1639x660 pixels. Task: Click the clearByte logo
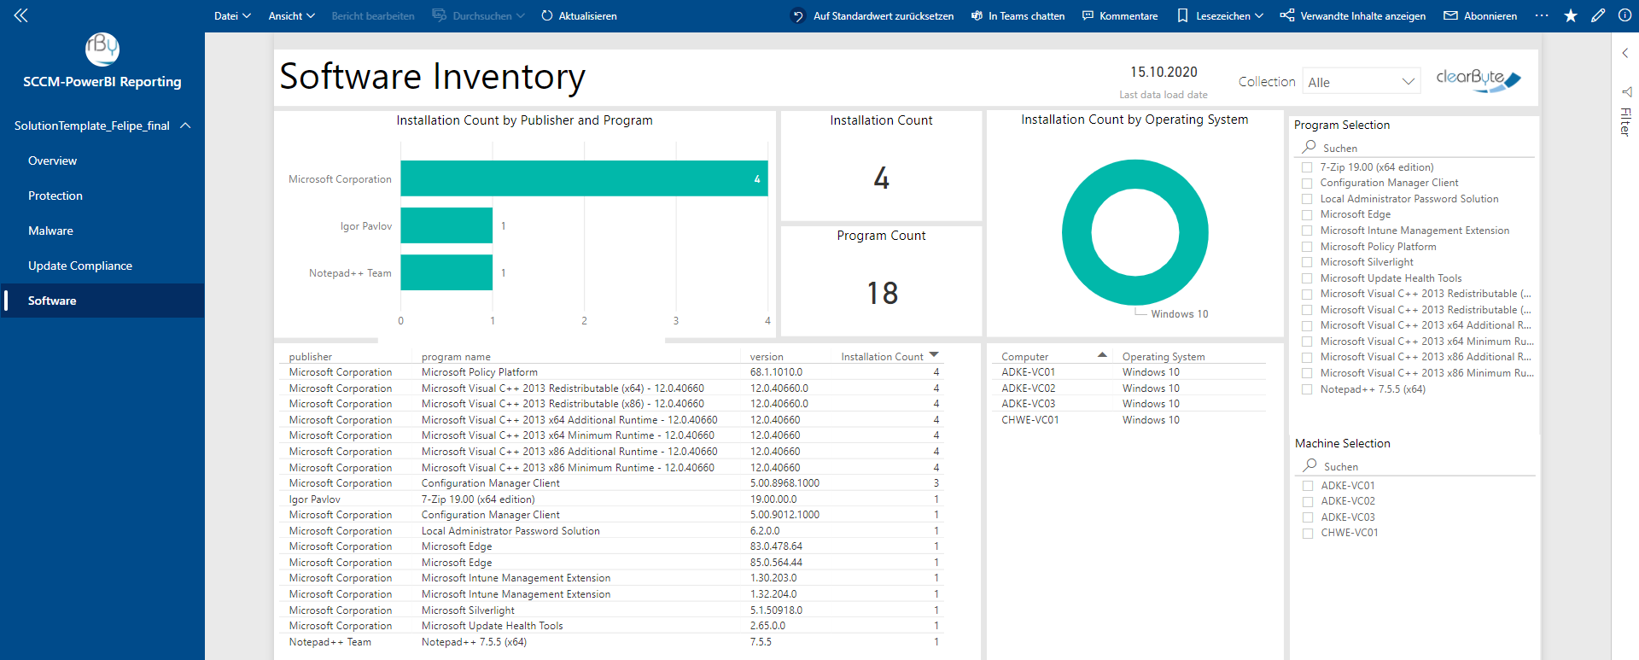[1479, 79]
